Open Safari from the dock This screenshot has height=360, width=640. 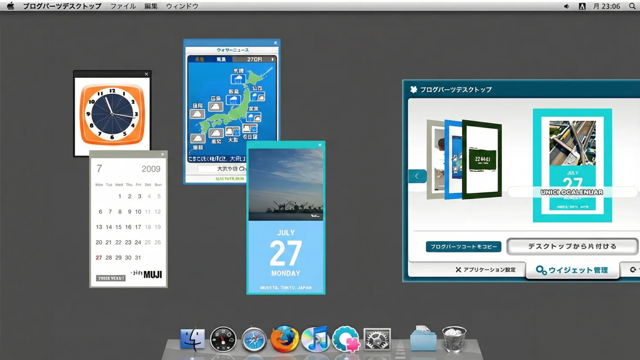pos(254,340)
